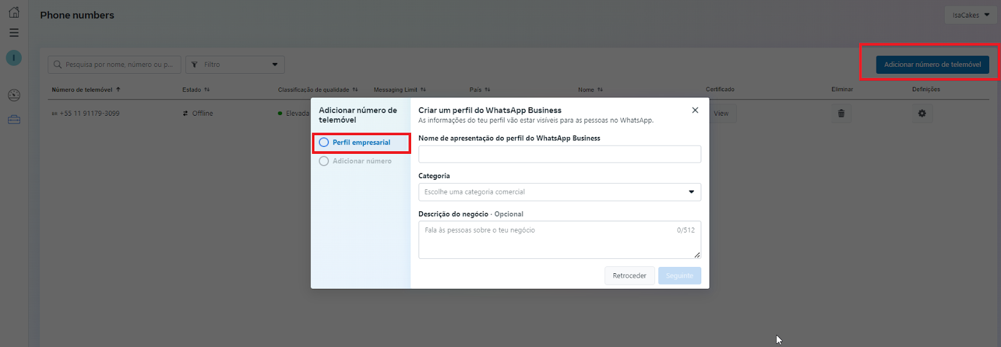Click the account avatar circle in sidebar
Viewport: 1001px width, 347px height.
pos(14,58)
